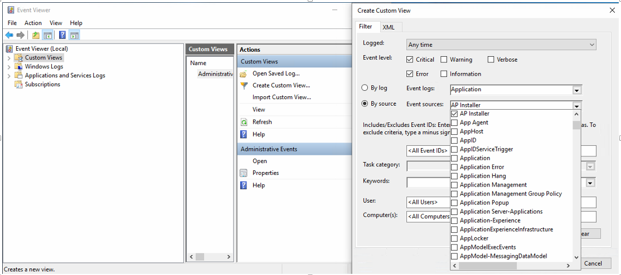The width and height of the screenshot is (621, 275).
Task: Click the green Refresh icon in Actions
Action: tap(244, 122)
